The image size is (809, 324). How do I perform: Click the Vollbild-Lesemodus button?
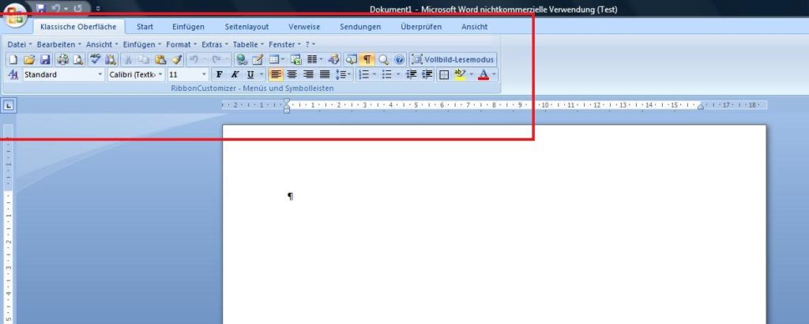pos(453,59)
